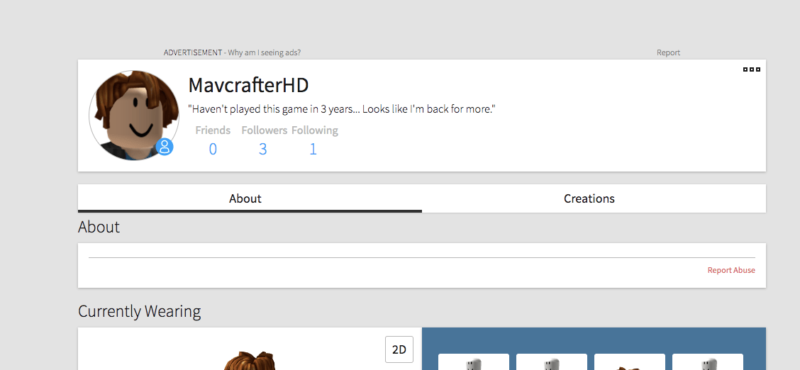
Task: Toggle the avatar view with 2D button
Action: 399,349
